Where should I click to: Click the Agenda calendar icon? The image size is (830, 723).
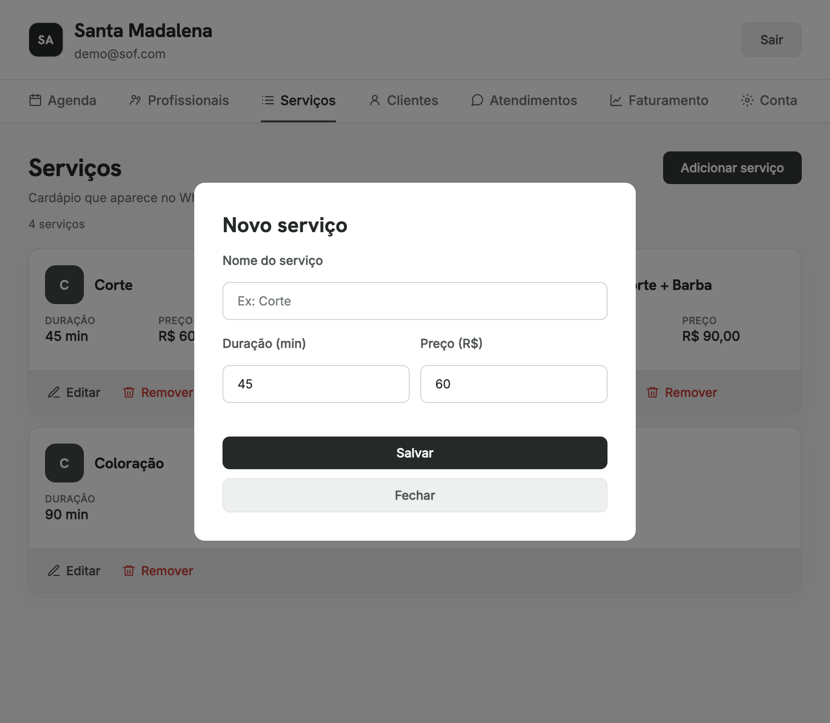click(35, 100)
